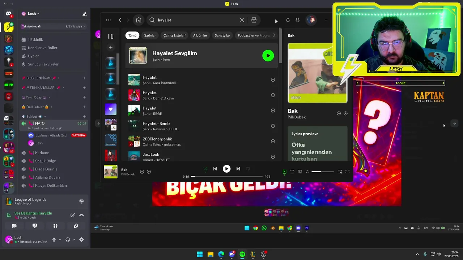Go back using Spotify back arrow
Image resolution: width=463 pixels, height=260 pixels.
pyautogui.click(x=120, y=20)
